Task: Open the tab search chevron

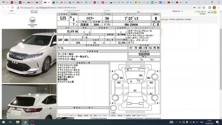Action: click(199, 2)
